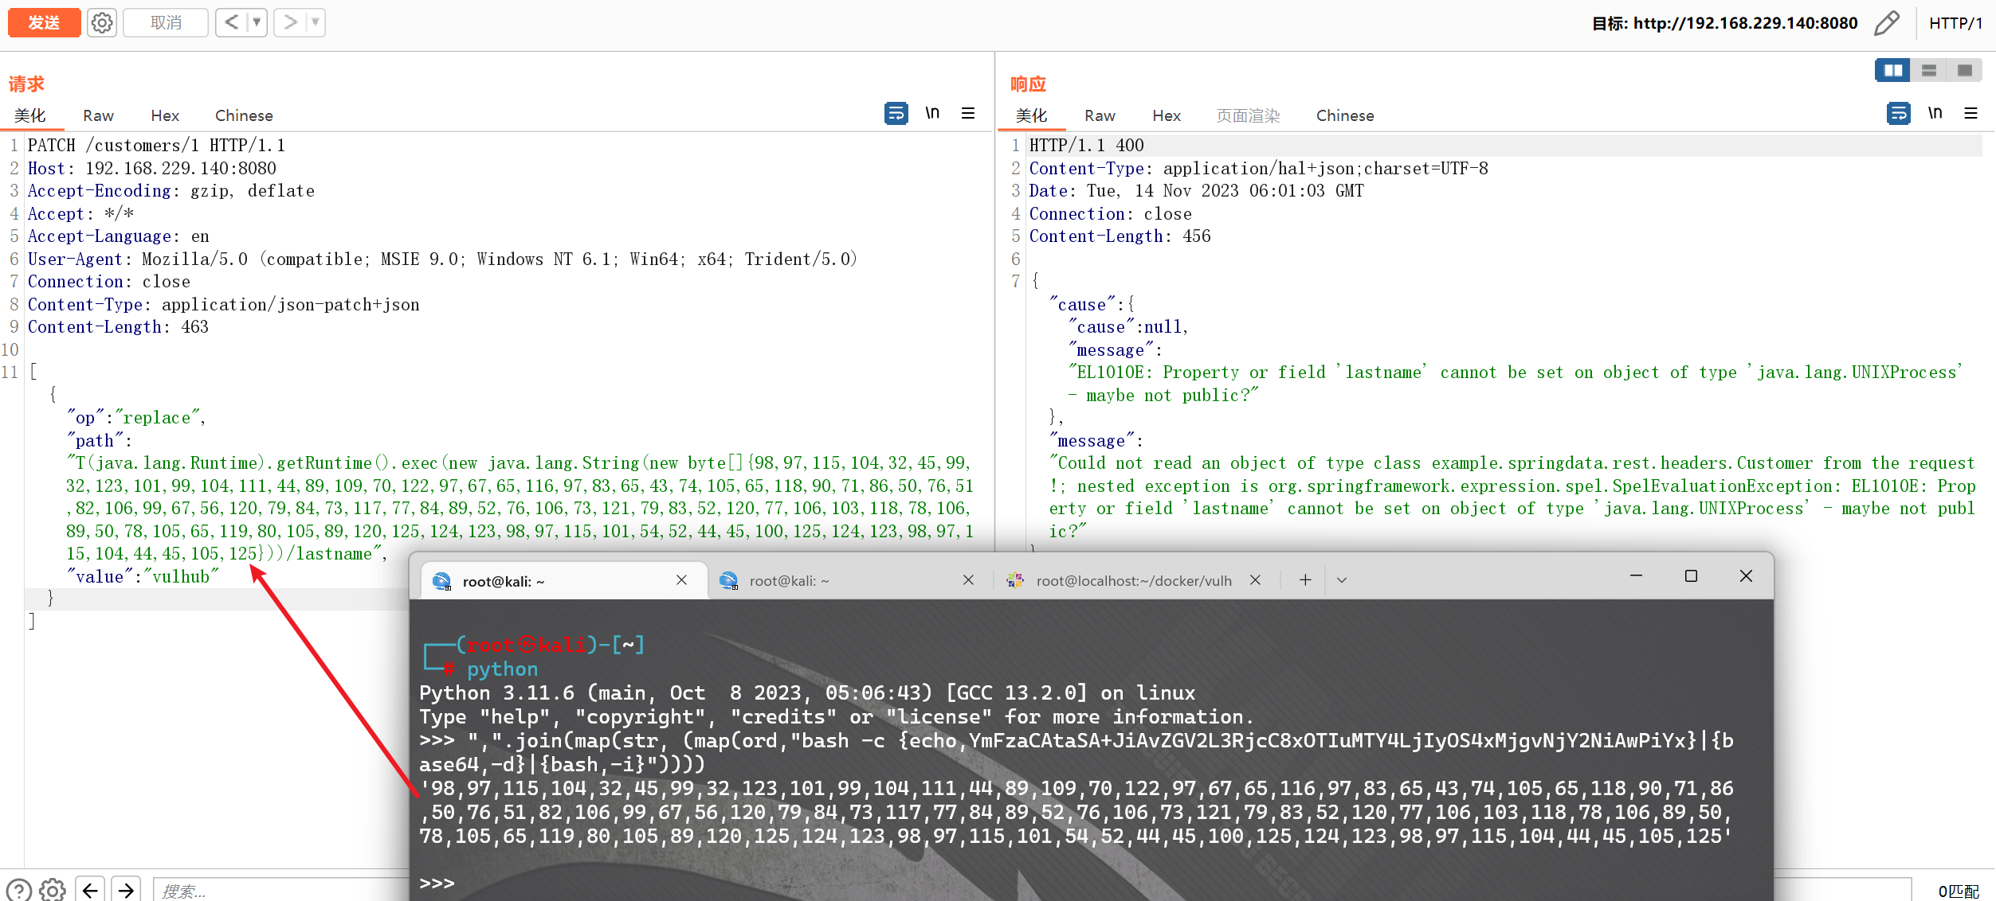Viewport: 1996px width, 901px height.
Task: Jump to previous search match arrow
Action: 90,890
